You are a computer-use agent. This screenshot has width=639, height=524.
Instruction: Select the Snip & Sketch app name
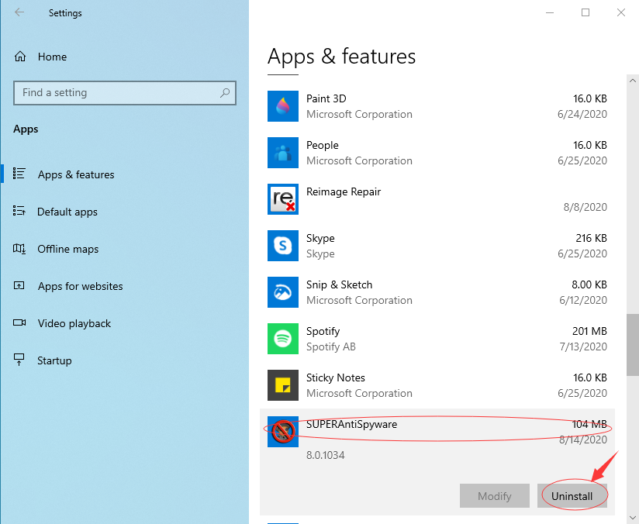click(x=339, y=284)
